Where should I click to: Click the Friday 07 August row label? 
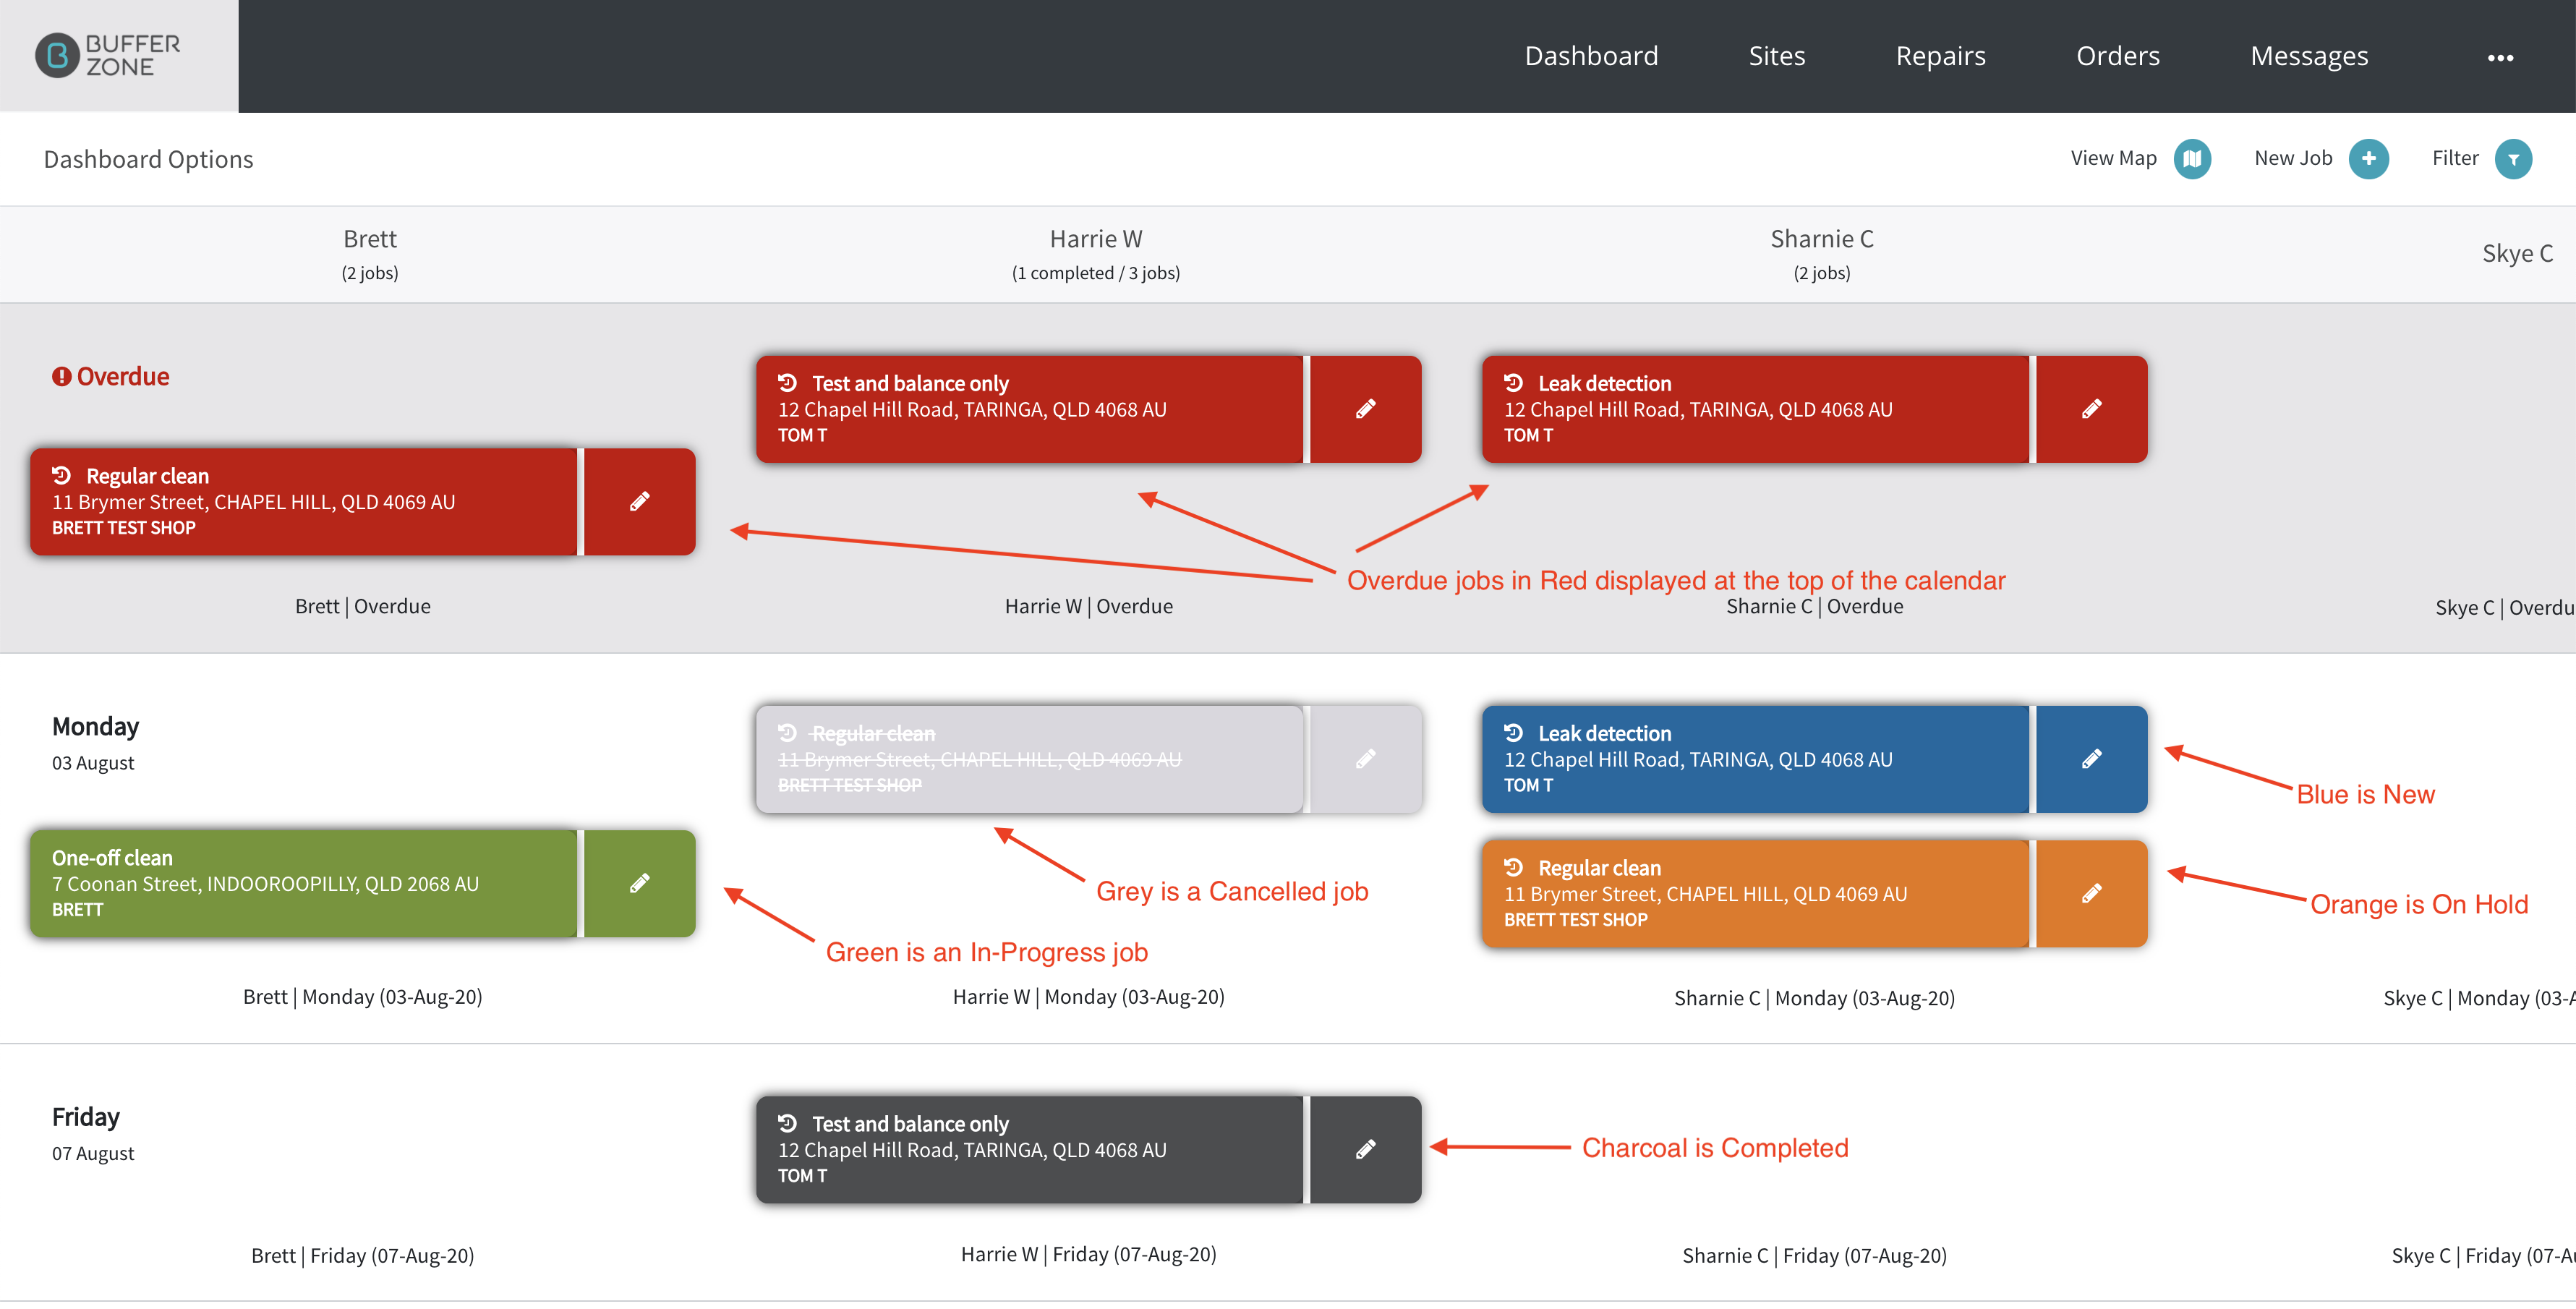[93, 1133]
